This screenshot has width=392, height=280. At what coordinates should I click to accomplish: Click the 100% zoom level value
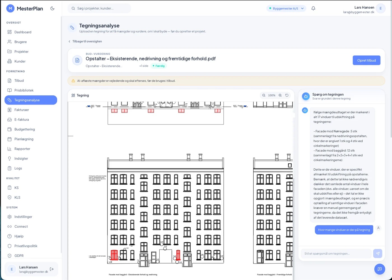(272, 95)
